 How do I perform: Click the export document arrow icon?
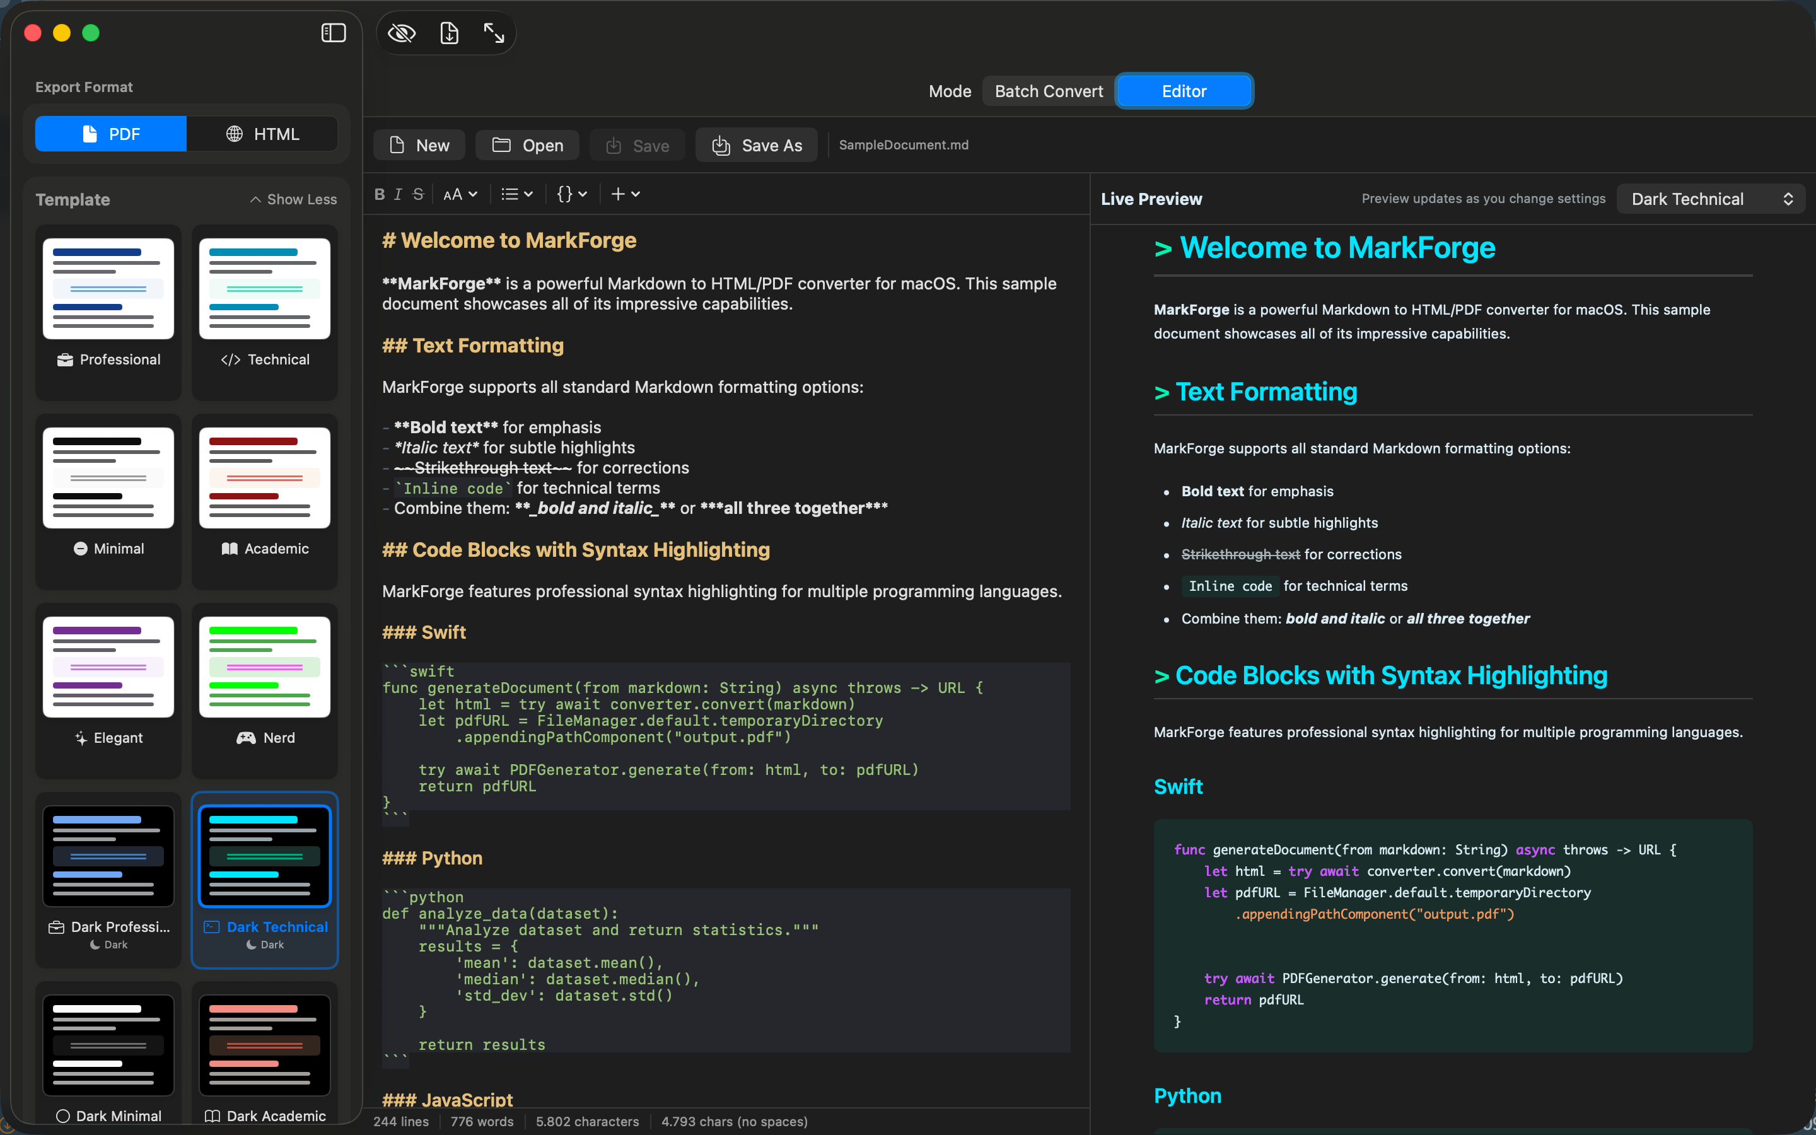[x=449, y=33]
